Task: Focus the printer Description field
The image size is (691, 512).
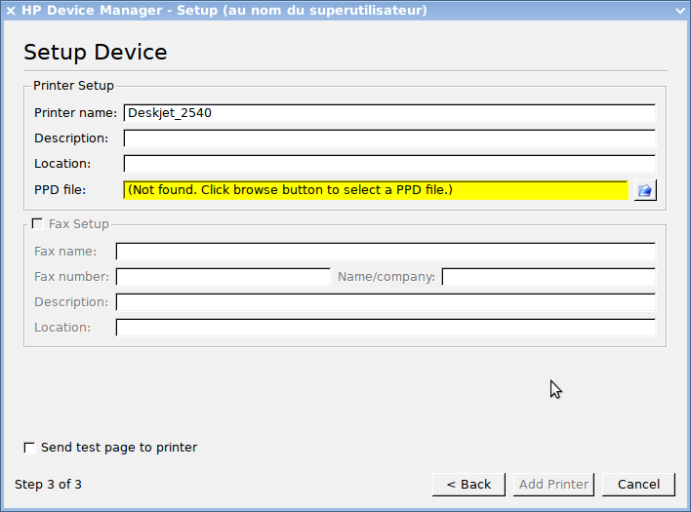Action: (389, 138)
